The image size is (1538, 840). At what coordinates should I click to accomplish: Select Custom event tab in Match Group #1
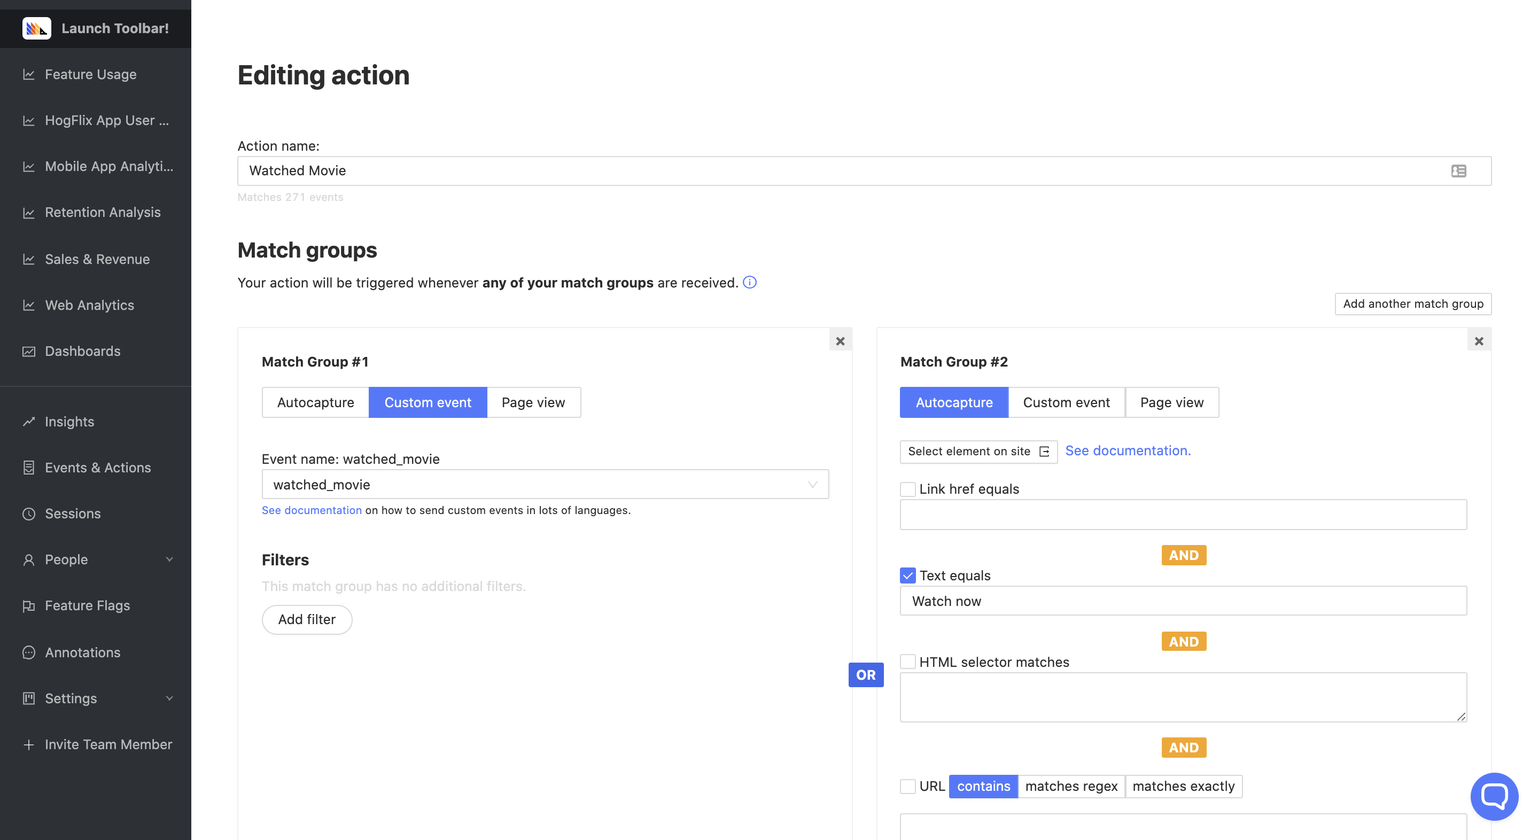(428, 402)
